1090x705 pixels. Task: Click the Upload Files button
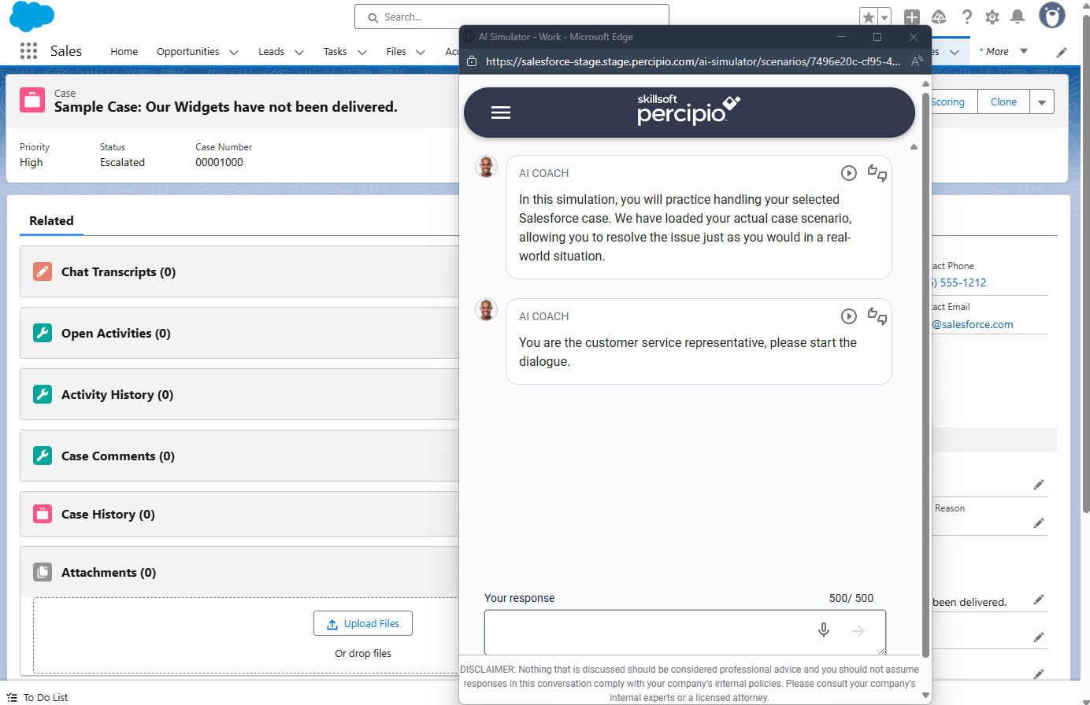[362, 622]
